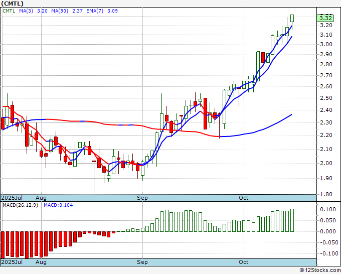Select the MA(50) legend label
Screen dimensions: 341x274
click(60, 11)
